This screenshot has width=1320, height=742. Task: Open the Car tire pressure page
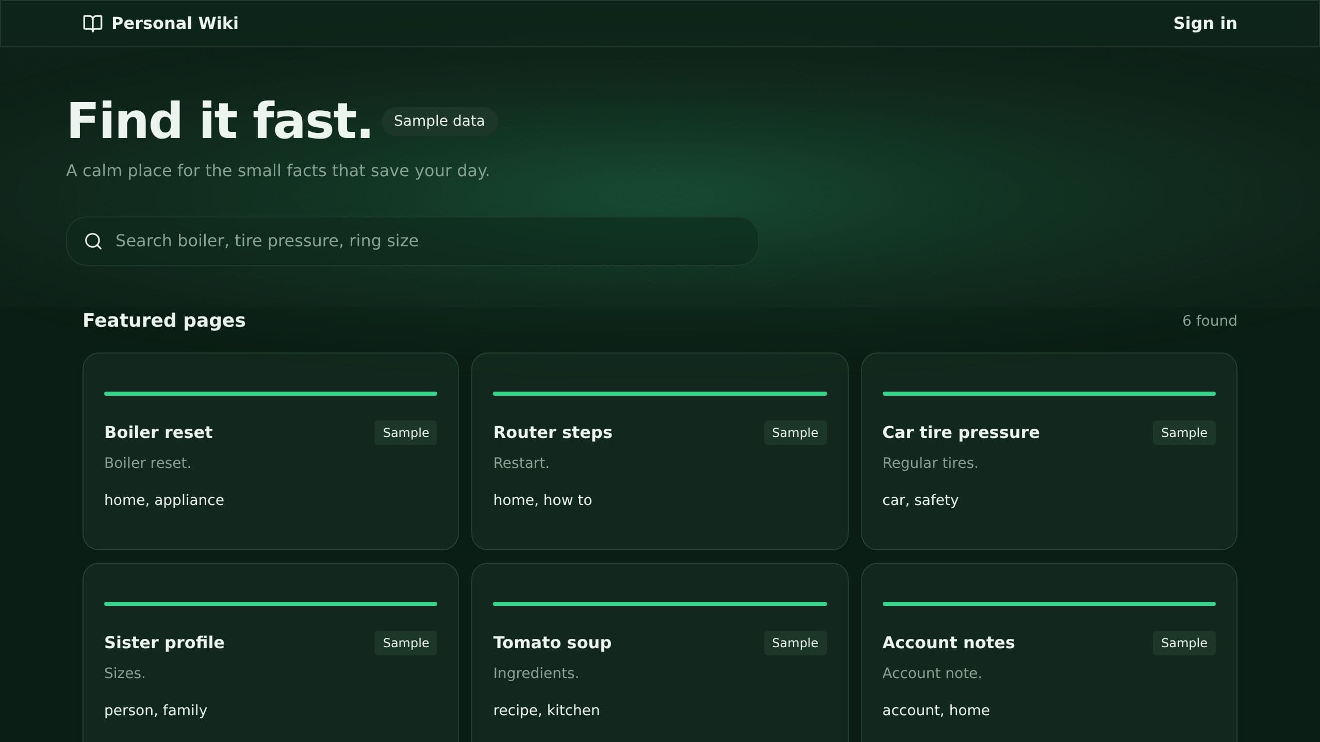tap(1049, 451)
